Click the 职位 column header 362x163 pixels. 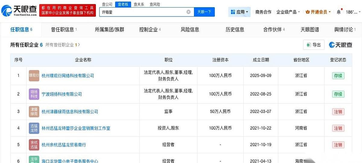168,60
